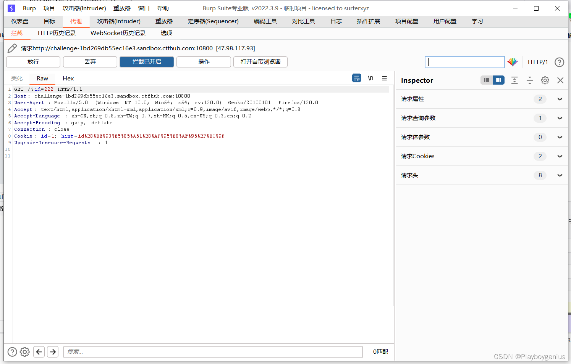Open the 项目 menu
The width and height of the screenshot is (571, 364).
[x=49, y=8]
